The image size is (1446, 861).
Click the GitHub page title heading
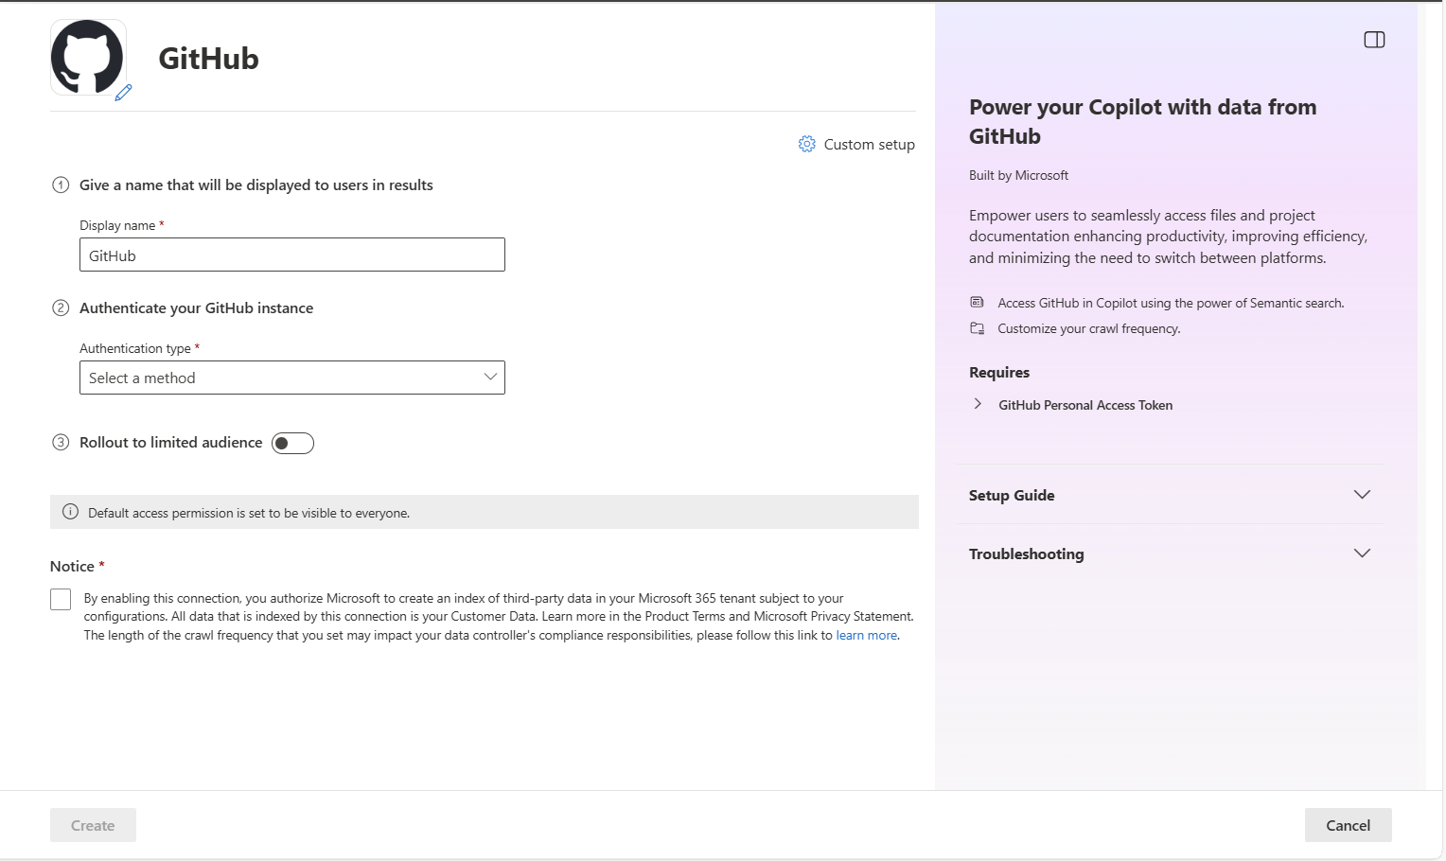click(208, 59)
